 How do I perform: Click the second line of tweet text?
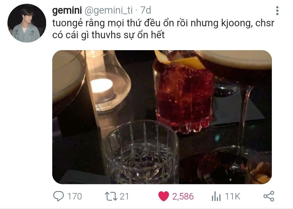108,35
